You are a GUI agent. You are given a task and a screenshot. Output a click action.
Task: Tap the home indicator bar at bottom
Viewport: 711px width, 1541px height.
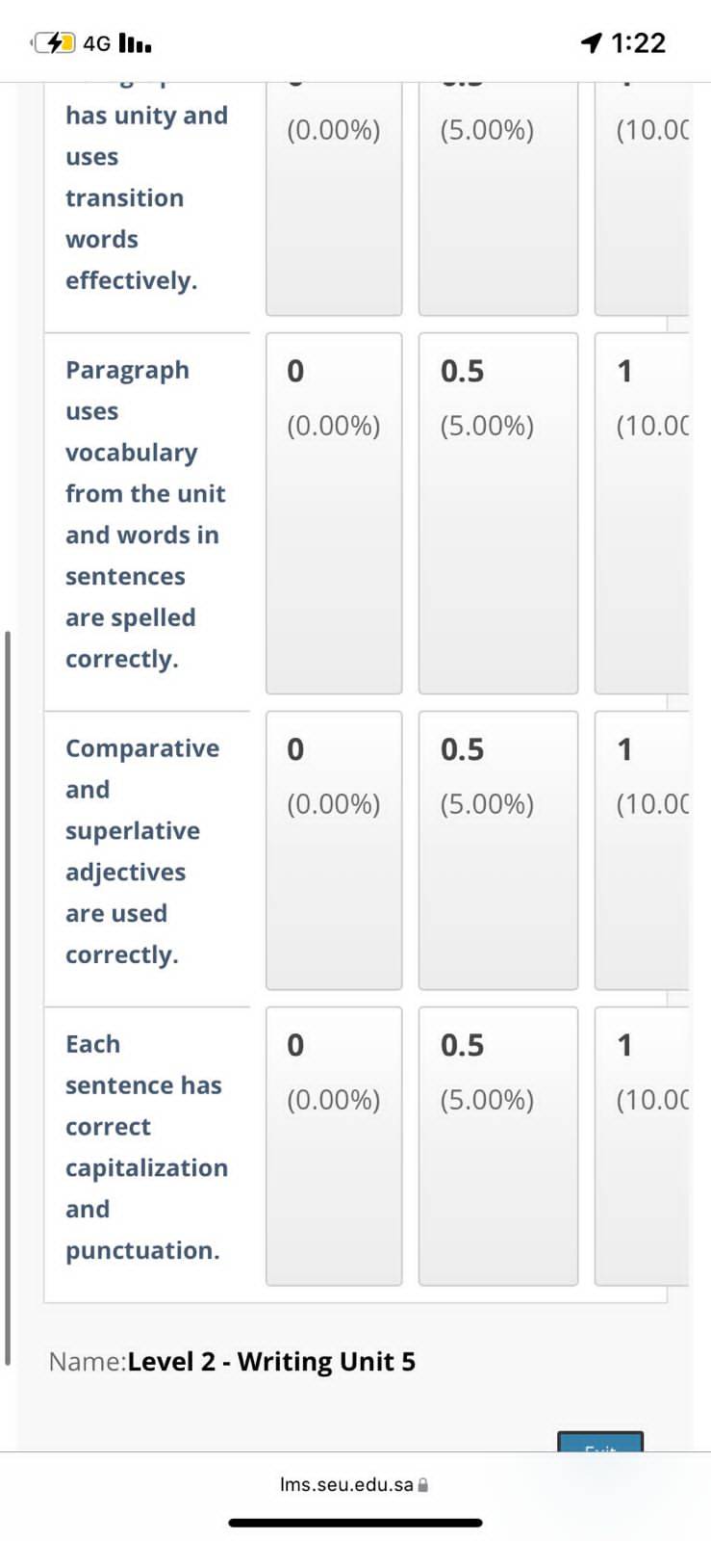click(x=355, y=1523)
